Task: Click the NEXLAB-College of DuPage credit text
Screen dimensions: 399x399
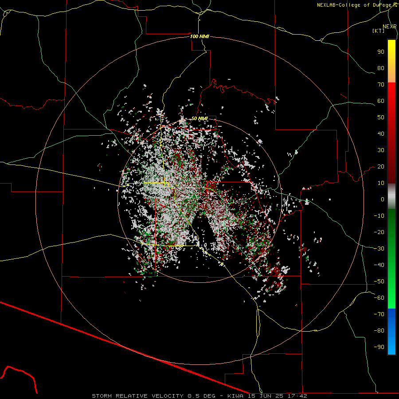Action: [355, 5]
